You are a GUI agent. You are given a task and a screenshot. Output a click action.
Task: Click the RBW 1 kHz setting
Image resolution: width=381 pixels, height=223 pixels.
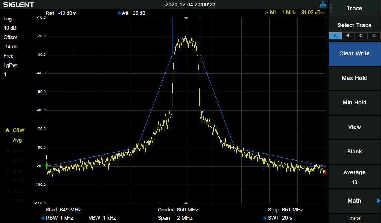[x=57, y=218]
